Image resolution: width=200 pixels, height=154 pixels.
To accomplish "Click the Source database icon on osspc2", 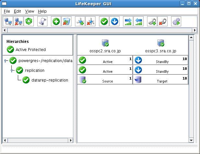I will (83, 80).
